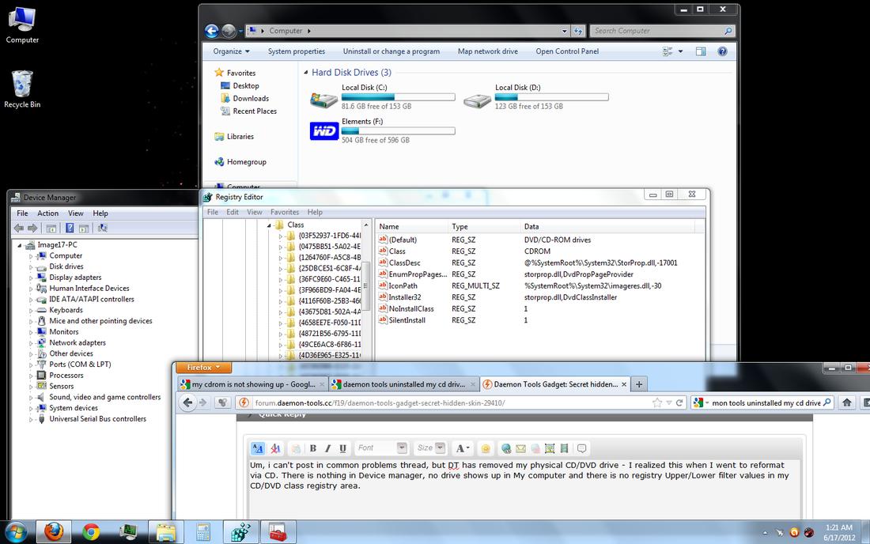Switch to 'my cdrom is not showing up' tab

248,384
